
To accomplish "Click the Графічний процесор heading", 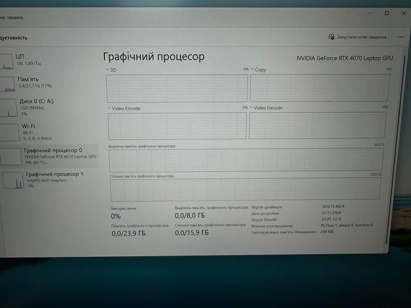I will (x=154, y=57).
